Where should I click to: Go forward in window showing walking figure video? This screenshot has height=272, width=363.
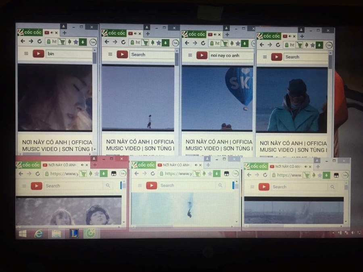(115, 42)
